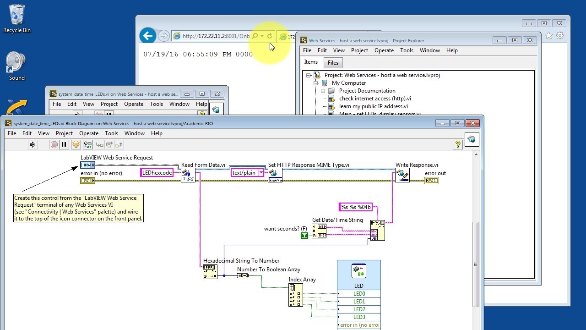
Task: Toggle Retain Wire Values button
Action: 87,145
